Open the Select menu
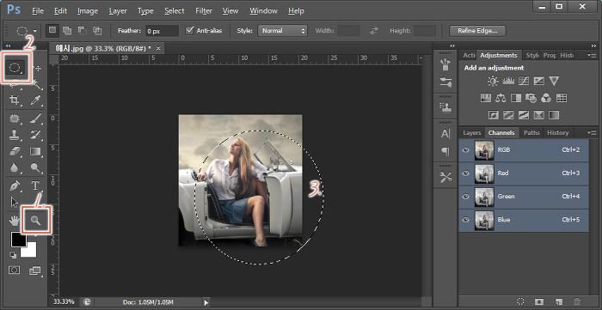The image size is (602, 310). pos(175,10)
